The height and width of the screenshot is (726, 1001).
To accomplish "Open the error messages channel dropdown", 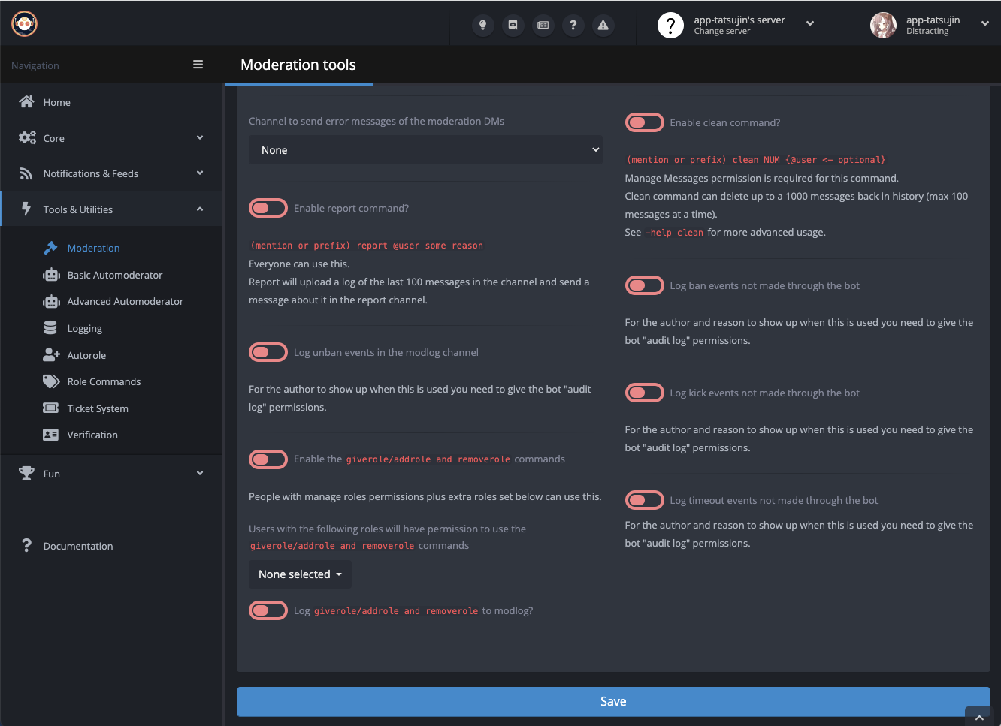I will click(425, 150).
